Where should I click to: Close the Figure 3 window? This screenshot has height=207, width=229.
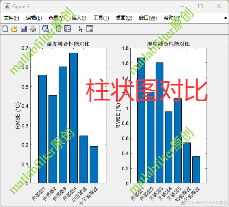point(219,6)
